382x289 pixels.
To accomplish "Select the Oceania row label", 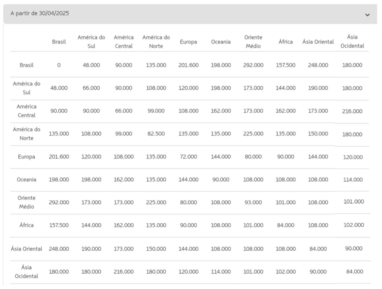I will click(26, 180).
